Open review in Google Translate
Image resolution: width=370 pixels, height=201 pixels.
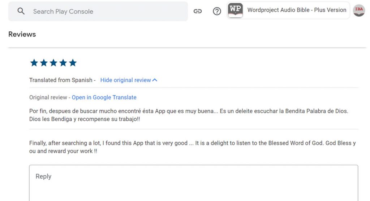point(104,98)
